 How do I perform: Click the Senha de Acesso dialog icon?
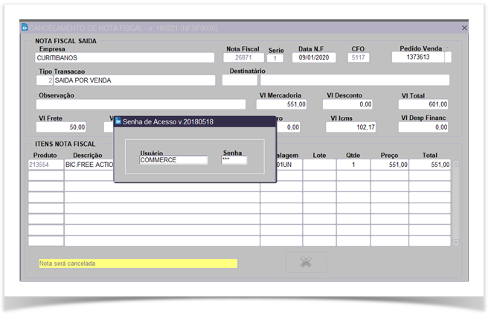(x=118, y=121)
